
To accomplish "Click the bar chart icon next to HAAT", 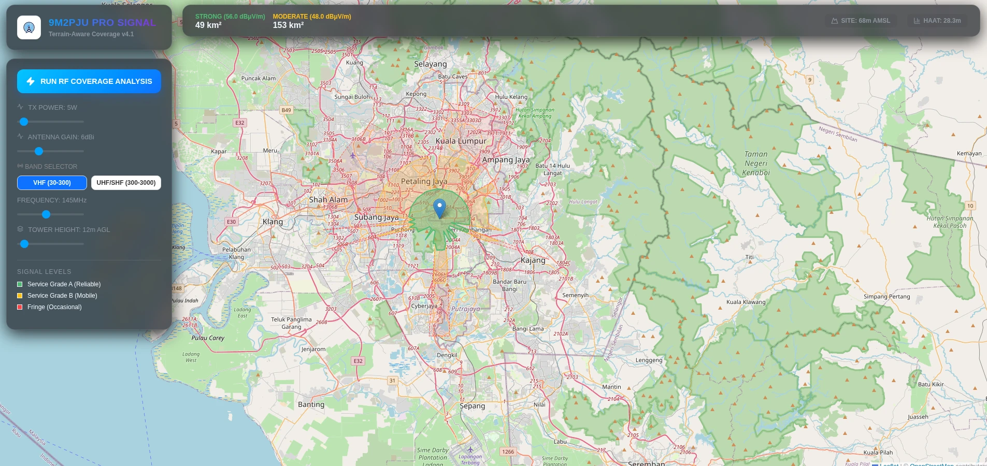I will 917,21.
